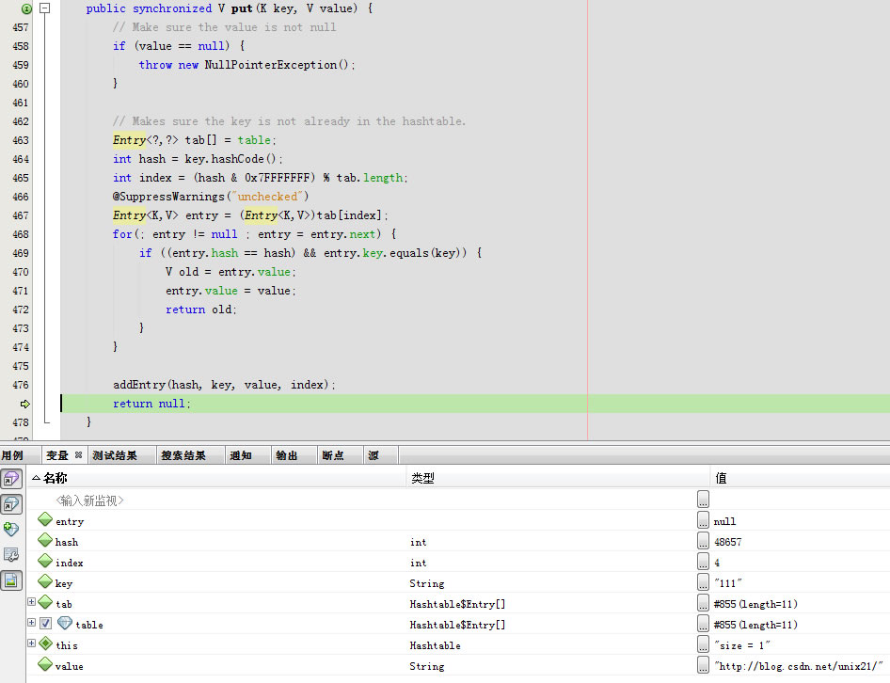
Task: Open value editor button for tab row
Action: click(703, 603)
